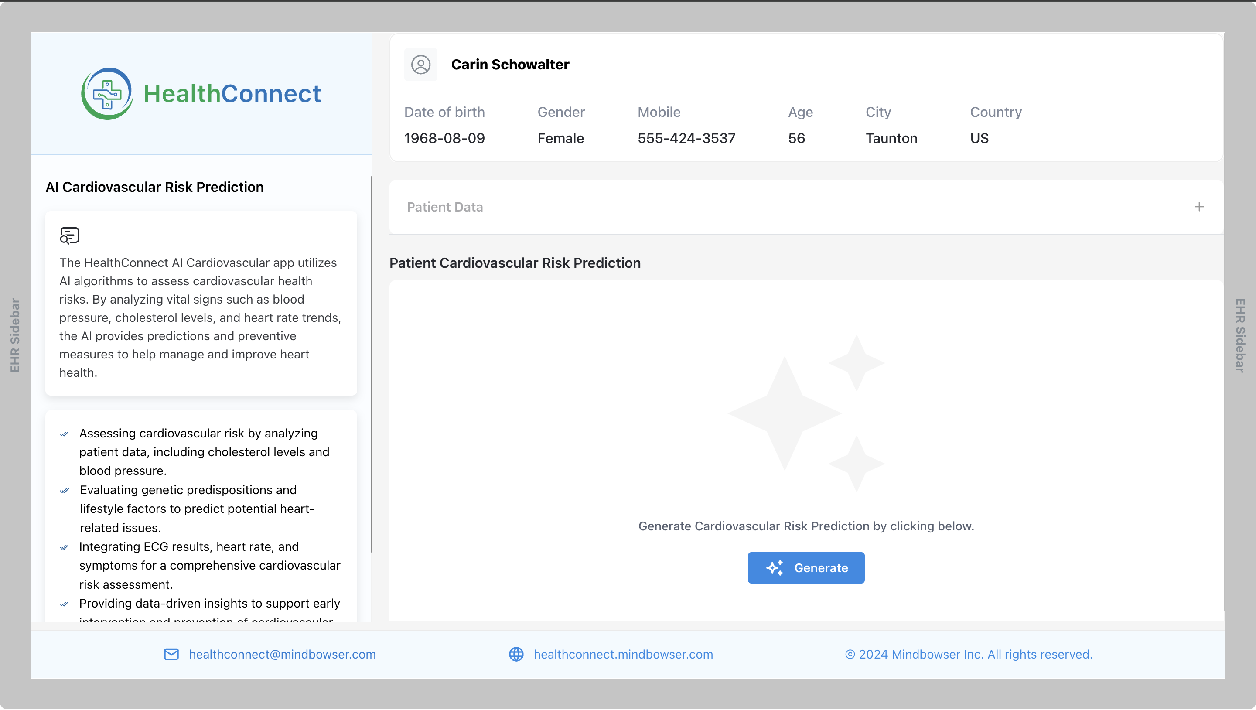Visit the healthconnect.mindbowser.com website link
The height and width of the screenshot is (710, 1256).
point(623,654)
